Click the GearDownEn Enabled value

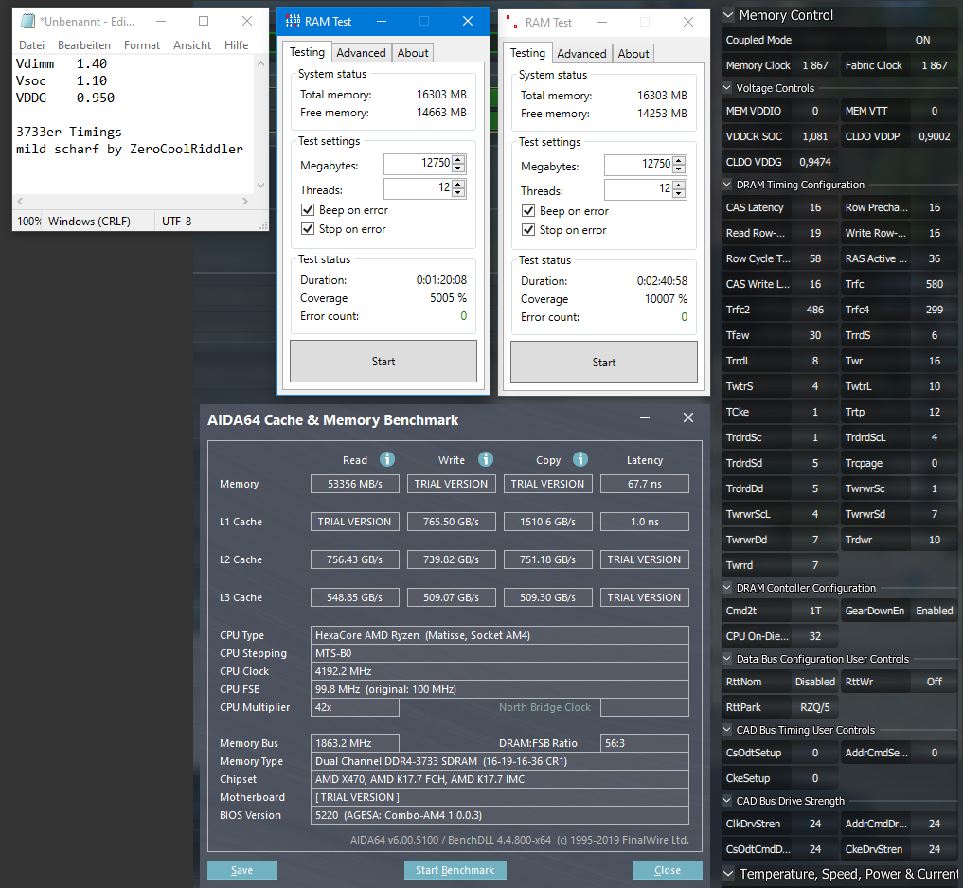(935, 611)
